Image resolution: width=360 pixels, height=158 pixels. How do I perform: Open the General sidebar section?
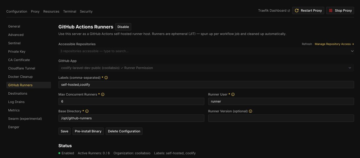(28, 26)
